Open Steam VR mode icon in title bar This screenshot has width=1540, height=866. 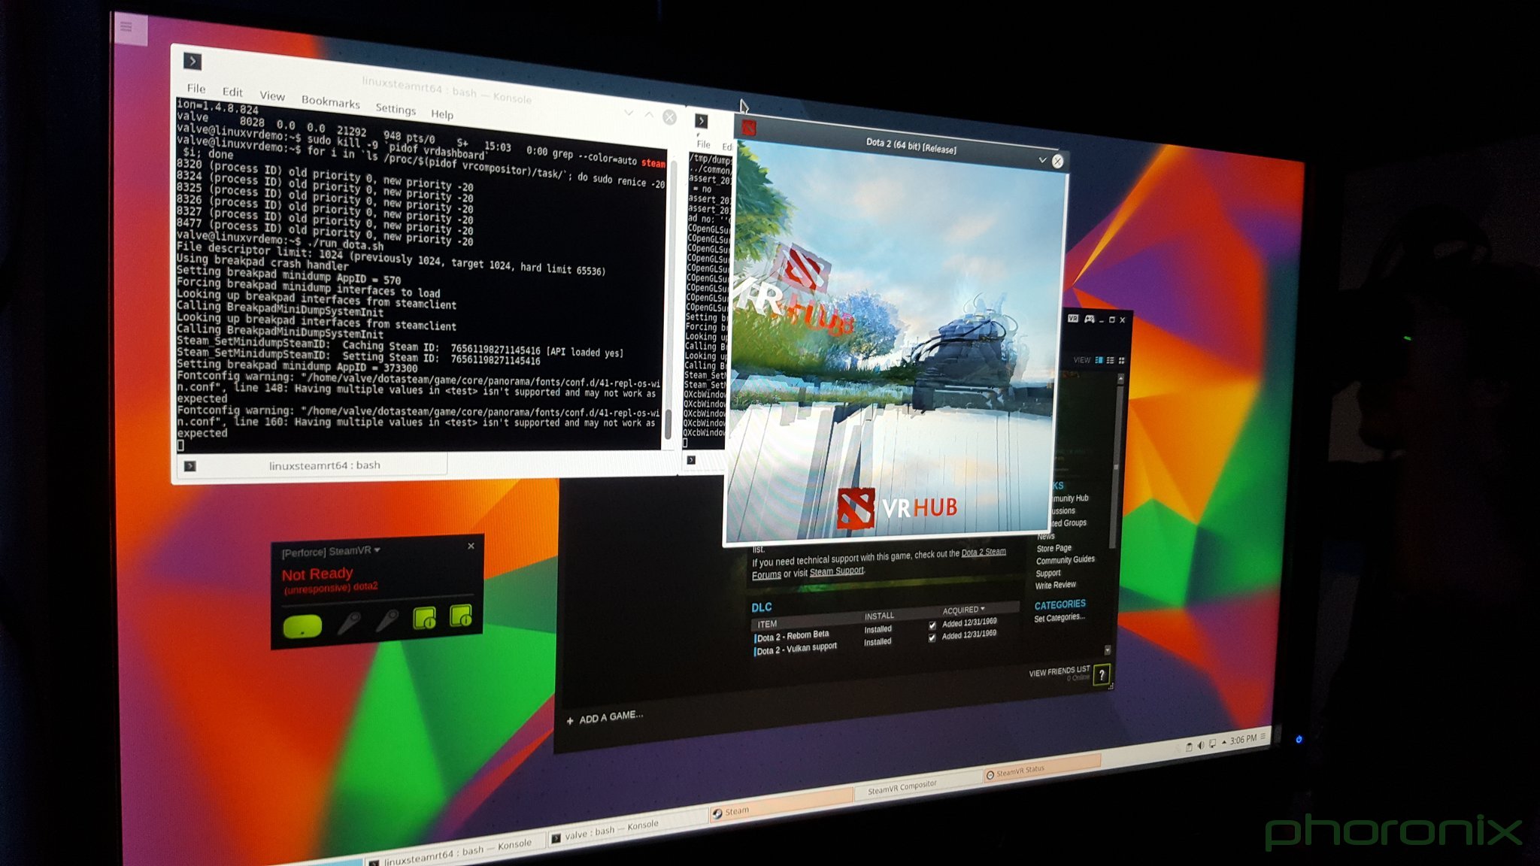click(x=1073, y=319)
